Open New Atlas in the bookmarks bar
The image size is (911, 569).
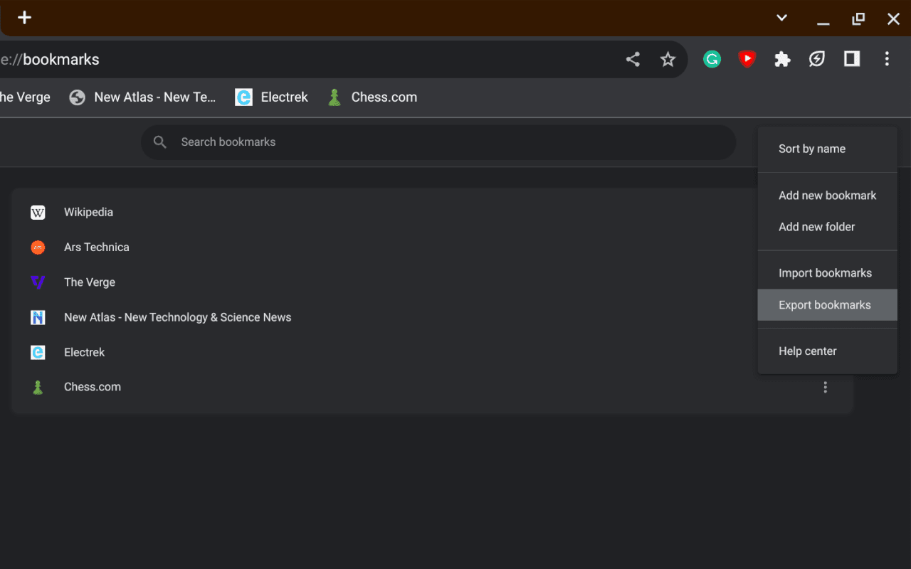pos(142,97)
